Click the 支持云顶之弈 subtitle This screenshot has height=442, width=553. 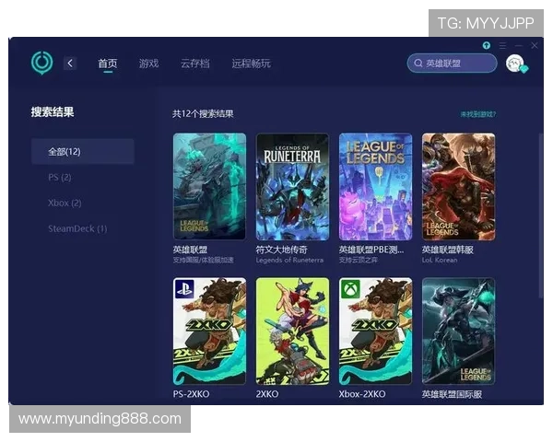tap(358, 260)
